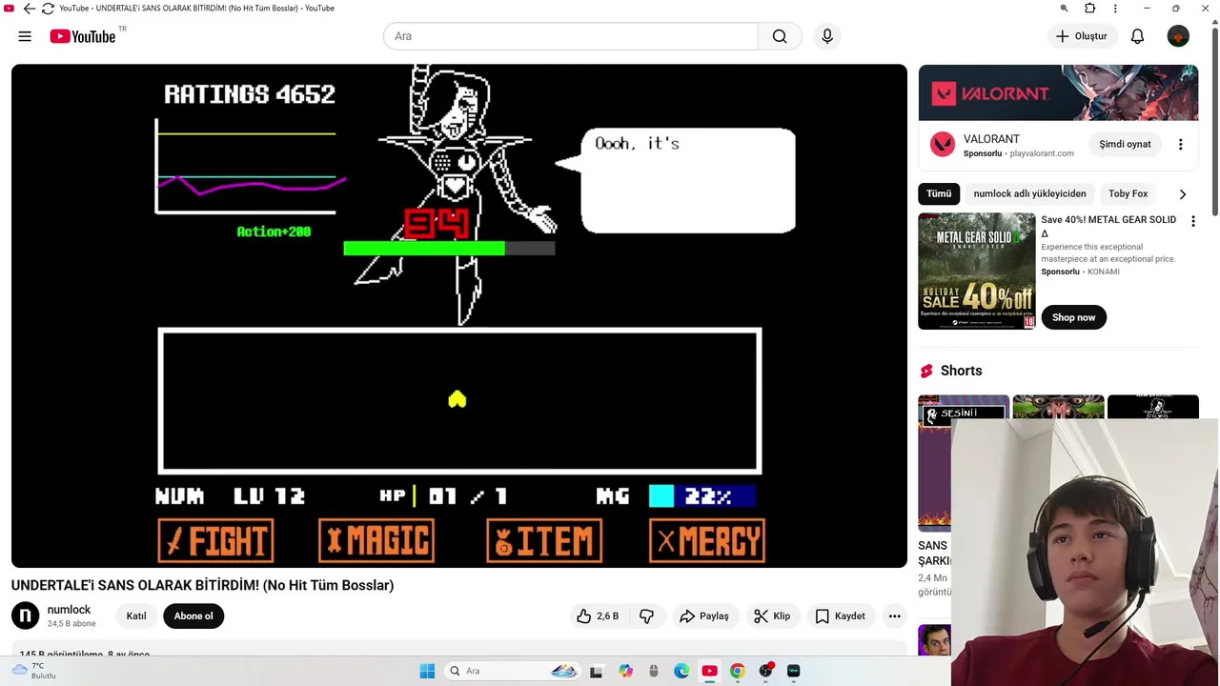
Task: Open the Metal Gear Solid ad thumbnail
Action: coord(976,272)
